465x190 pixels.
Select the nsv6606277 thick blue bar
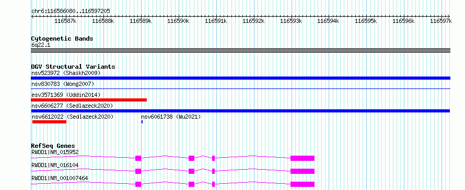(240, 111)
